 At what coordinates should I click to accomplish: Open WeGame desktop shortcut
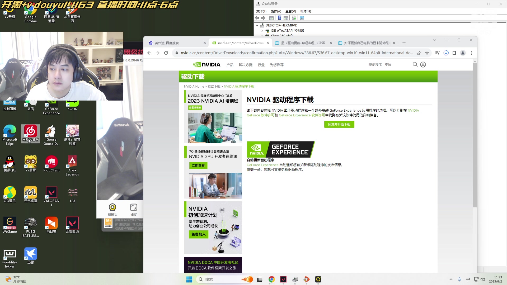point(10,225)
